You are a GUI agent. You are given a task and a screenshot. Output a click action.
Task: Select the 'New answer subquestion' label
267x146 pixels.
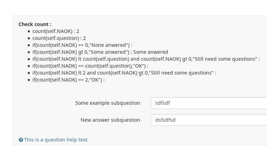[110, 120]
